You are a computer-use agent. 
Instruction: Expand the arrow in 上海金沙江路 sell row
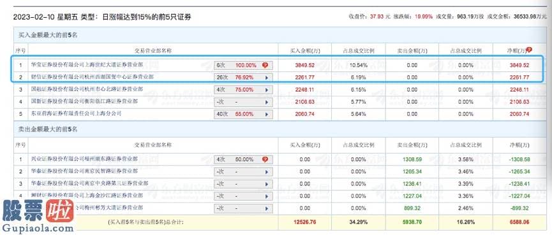[x=267, y=196]
